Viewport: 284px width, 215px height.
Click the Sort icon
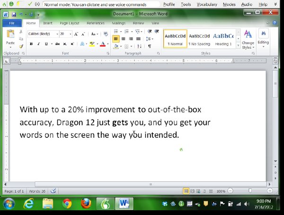tap(139, 46)
